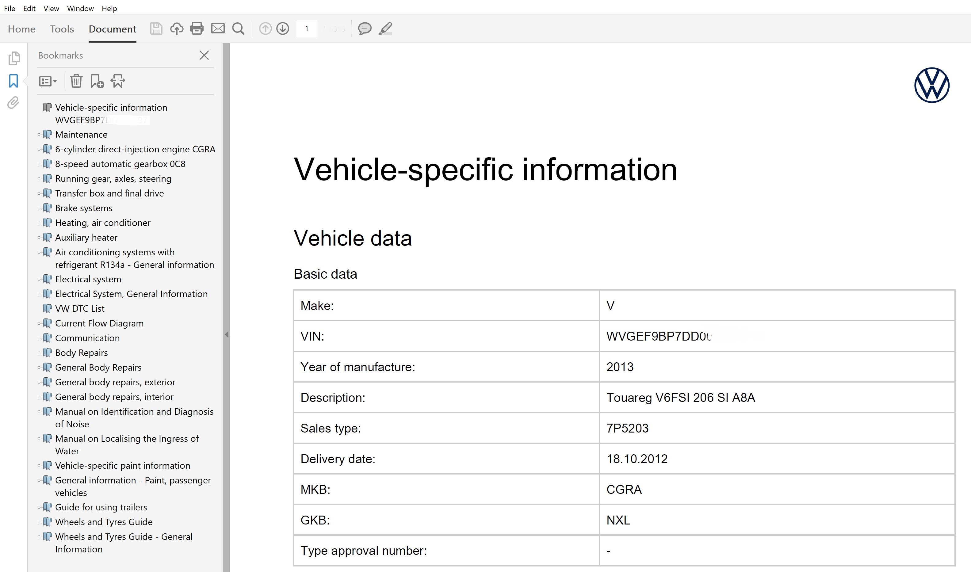This screenshot has width=971, height=572.
Task: Open the comment bubble tool
Action: pos(364,29)
